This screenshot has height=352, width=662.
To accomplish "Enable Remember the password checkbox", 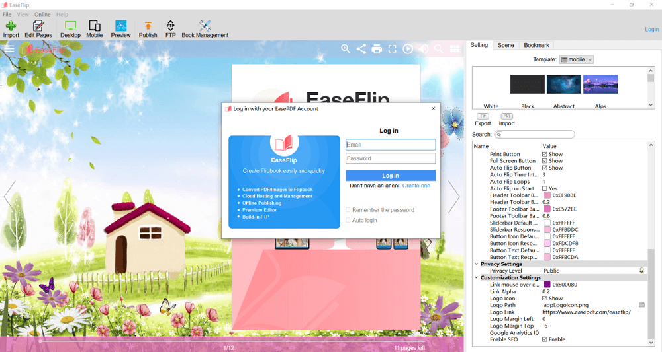I will [348, 210].
